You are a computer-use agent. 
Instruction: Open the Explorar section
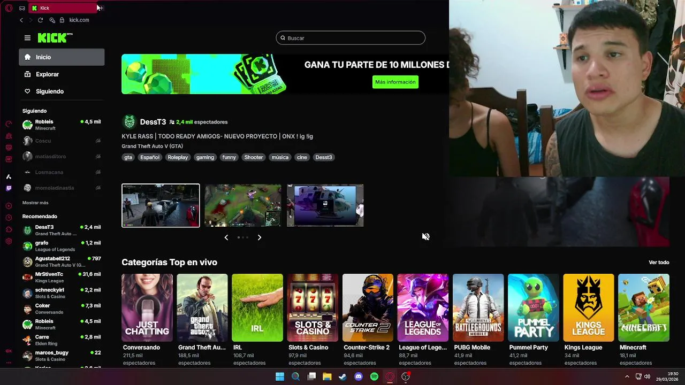62,74
